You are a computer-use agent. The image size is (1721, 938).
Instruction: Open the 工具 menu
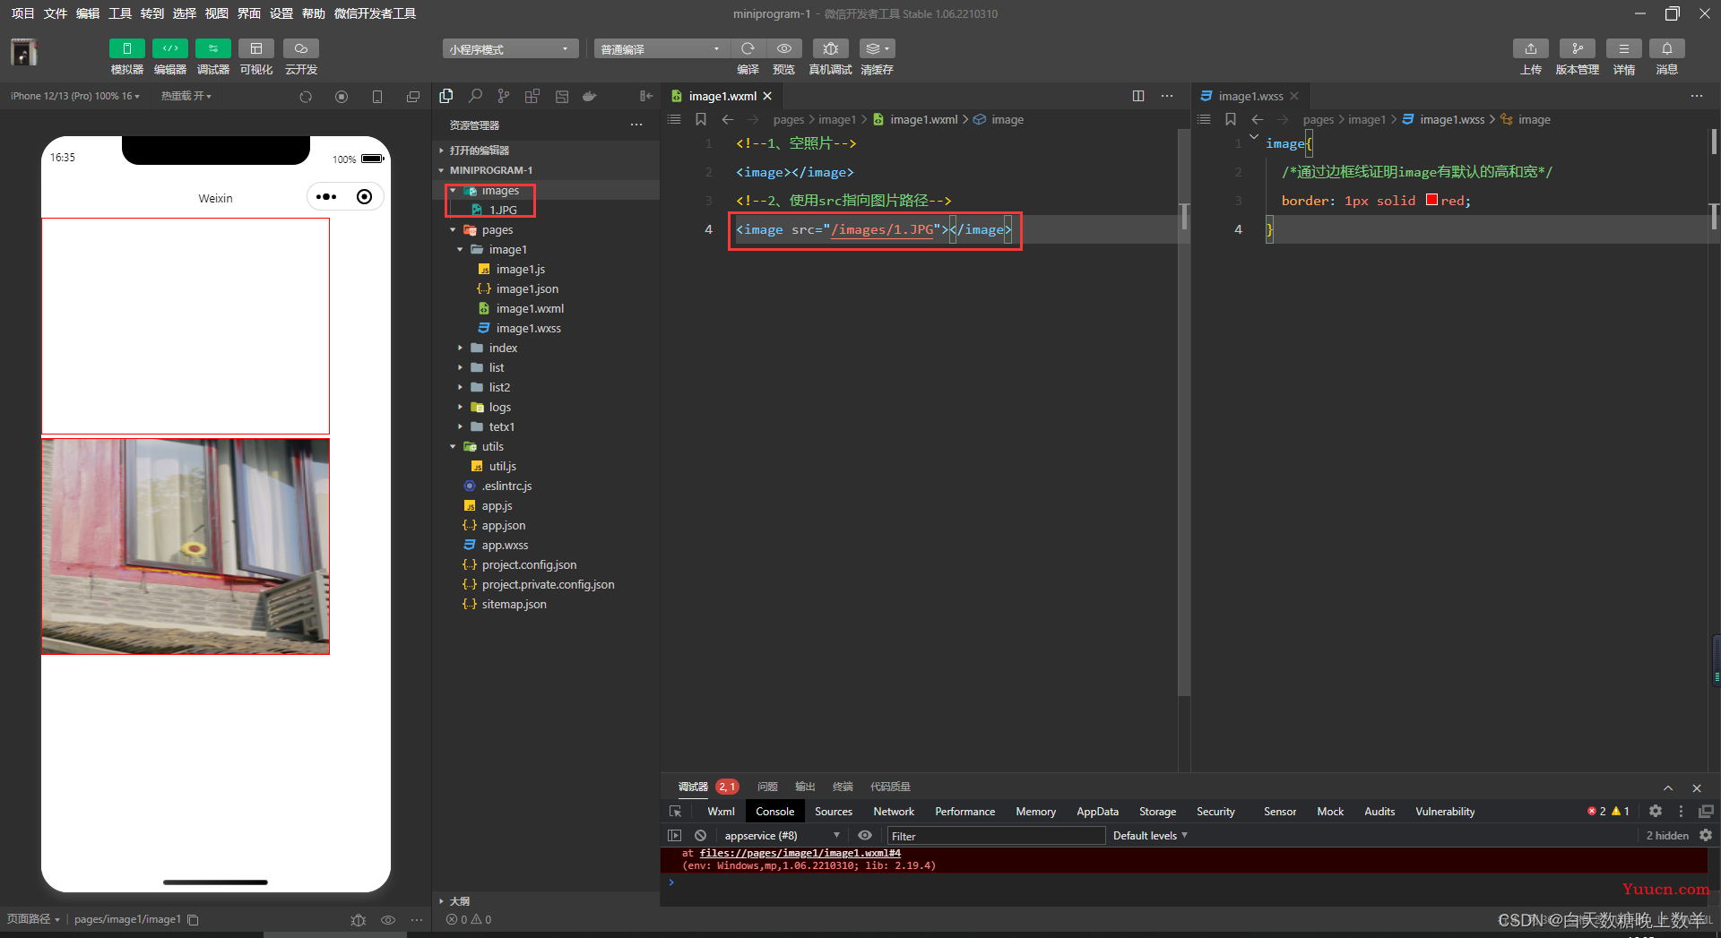click(120, 13)
